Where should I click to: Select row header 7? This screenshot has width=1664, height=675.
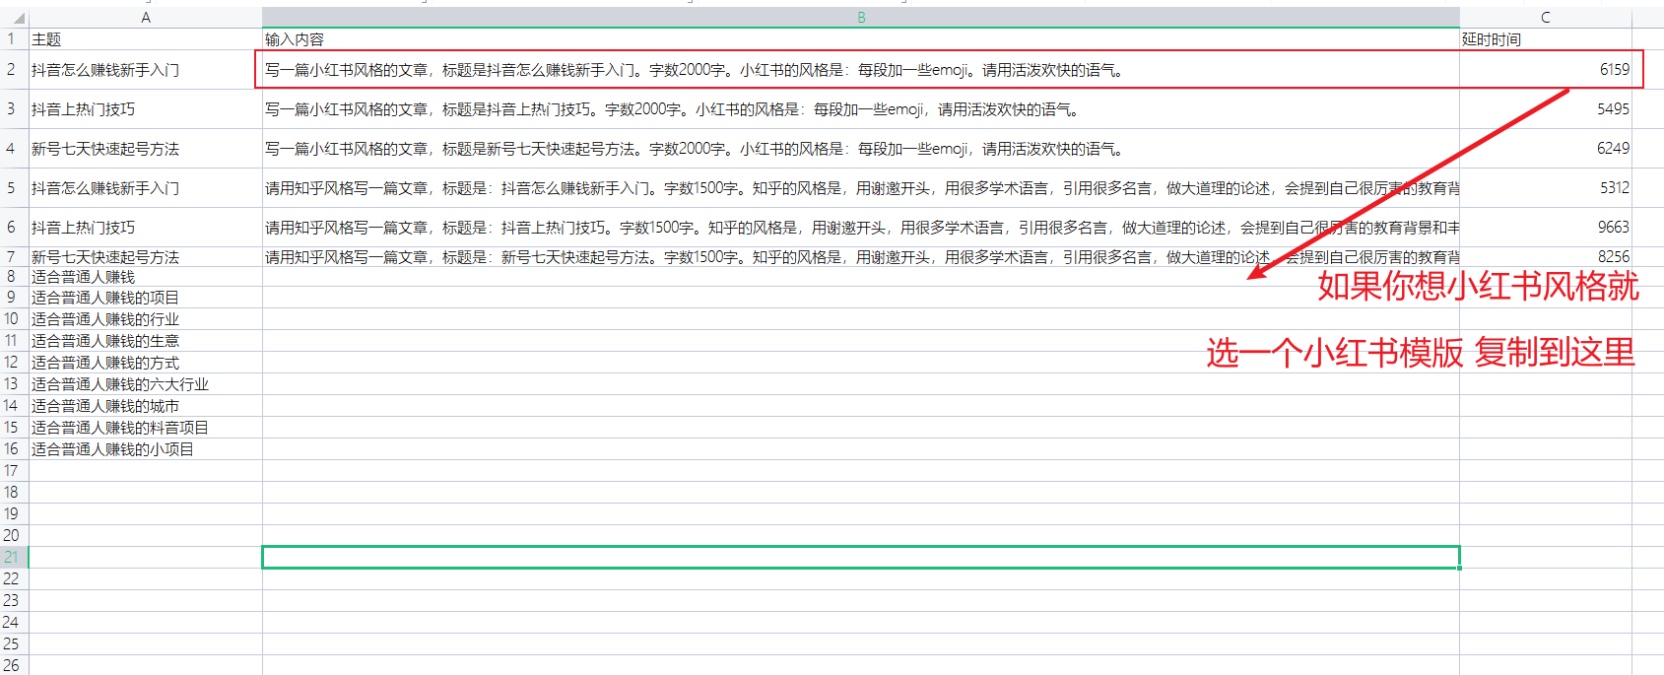point(14,257)
